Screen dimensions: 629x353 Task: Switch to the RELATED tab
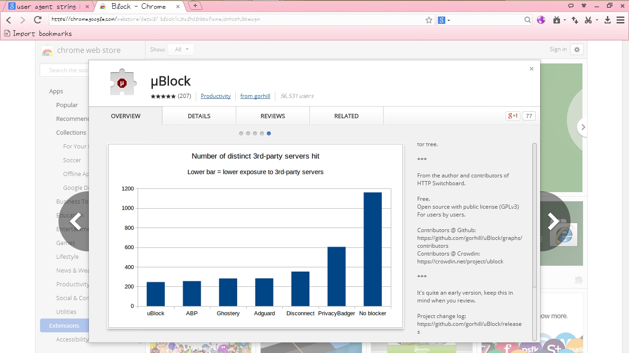(346, 116)
